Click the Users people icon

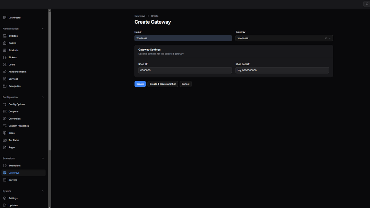(5, 64)
